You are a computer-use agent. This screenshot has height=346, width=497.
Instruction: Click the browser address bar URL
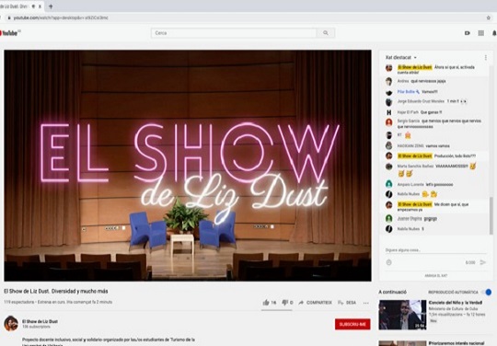point(61,17)
